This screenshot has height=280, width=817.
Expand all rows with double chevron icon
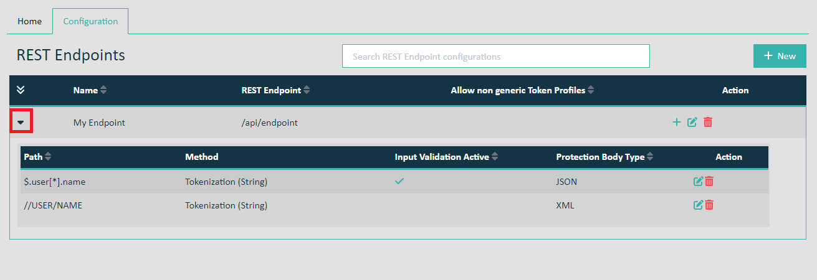point(21,90)
